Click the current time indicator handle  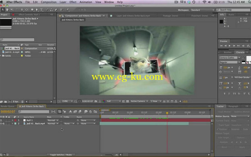[x=167, y=113]
